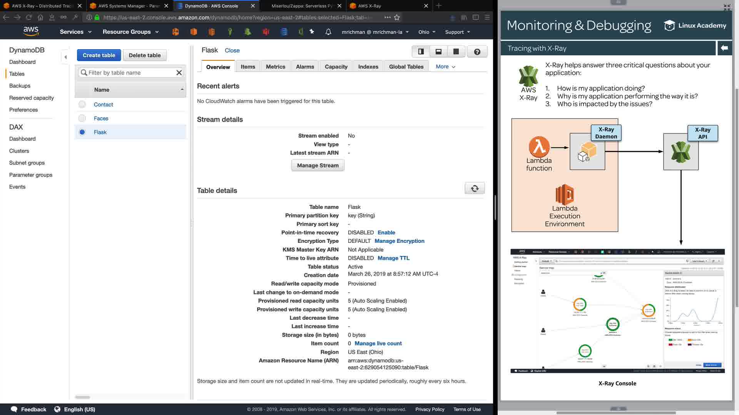Open the help question mark icon

coord(477,51)
